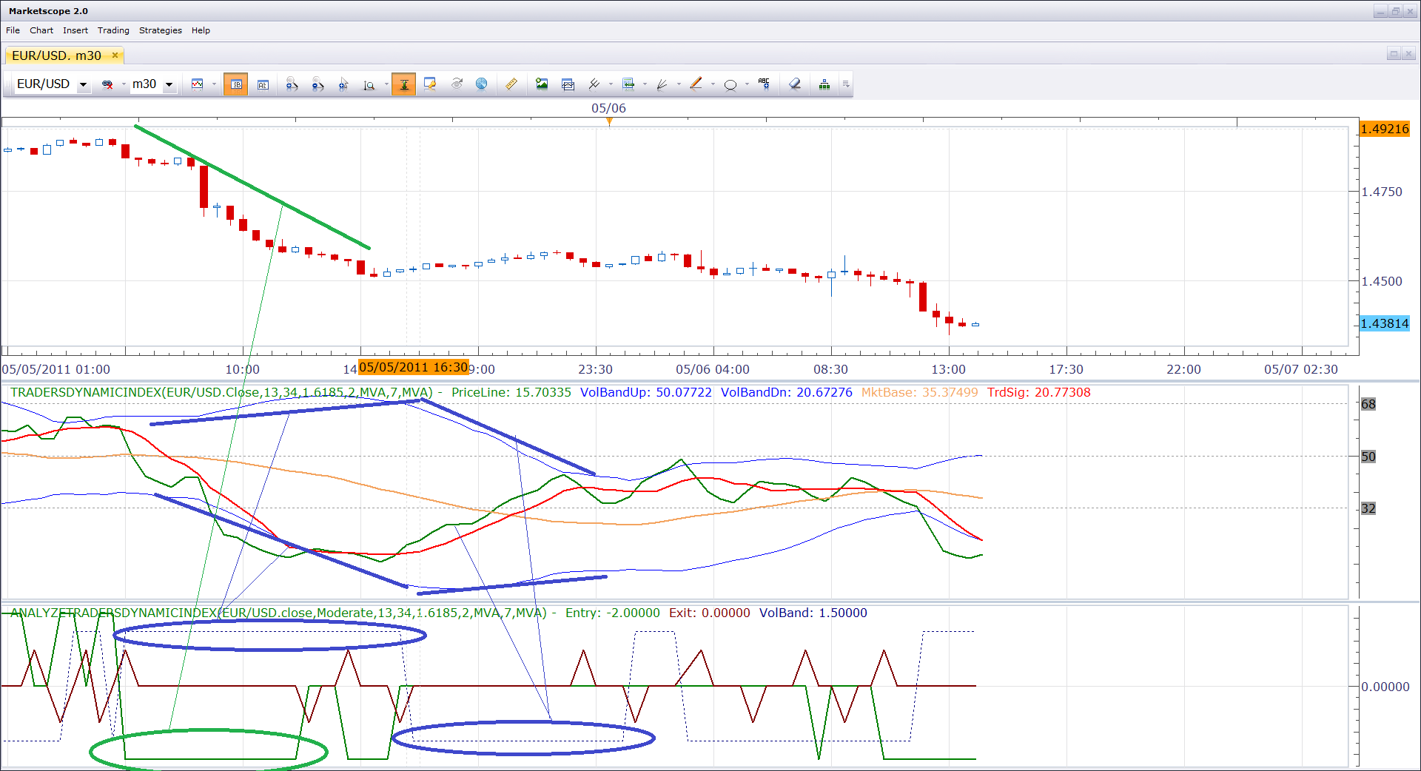Image resolution: width=1421 pixels, height=771 pixels.
Task: Toggle the labels panel button
Action: [x=263, y=84]
